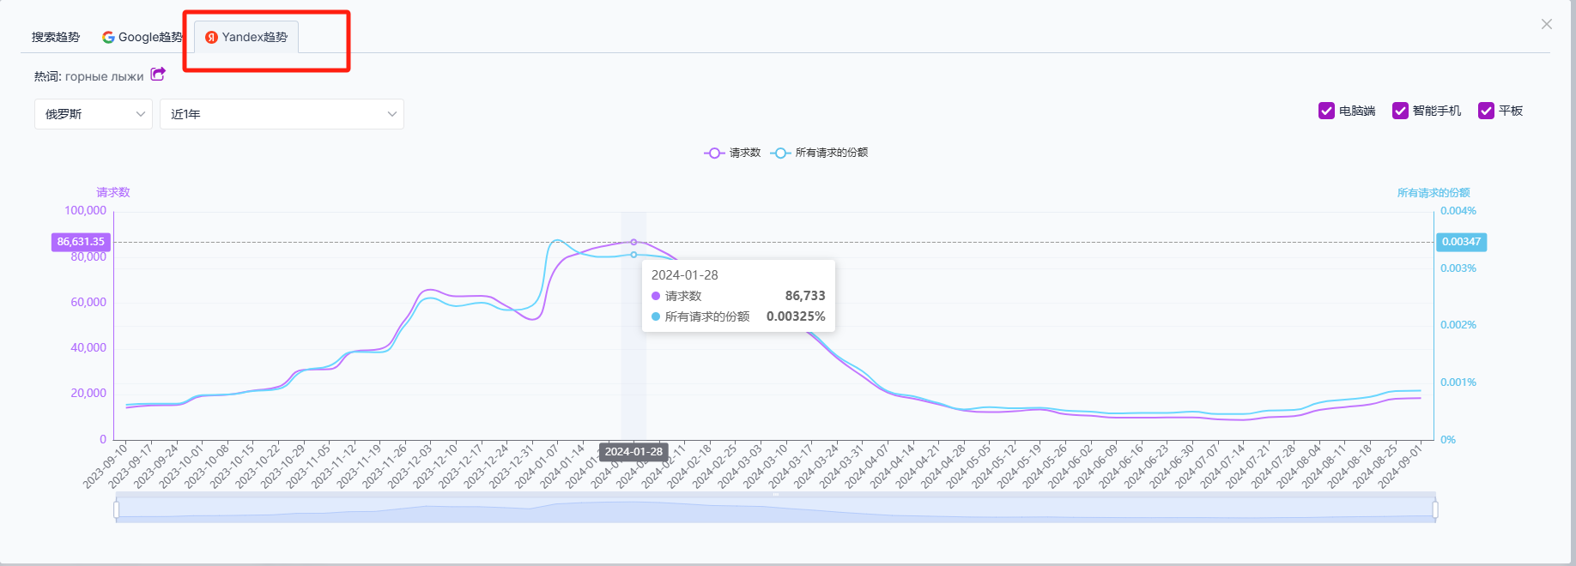
Task: Toggle the 请求数 legend series
Action: point(732,153)
